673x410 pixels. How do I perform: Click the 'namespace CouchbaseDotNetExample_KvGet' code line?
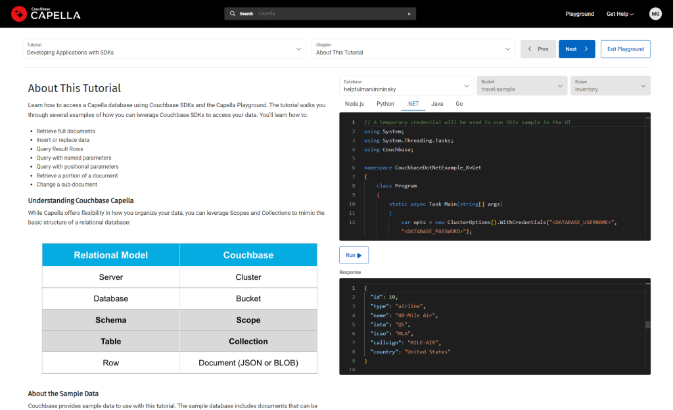click(x=423, y=168)
